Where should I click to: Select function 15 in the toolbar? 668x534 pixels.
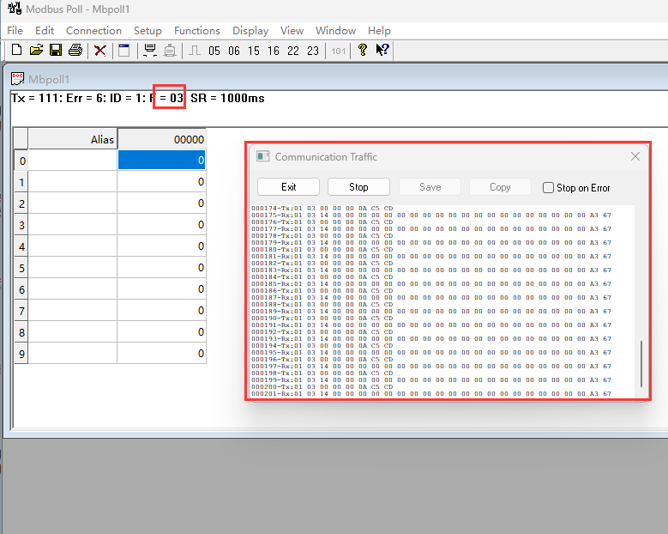254,51
